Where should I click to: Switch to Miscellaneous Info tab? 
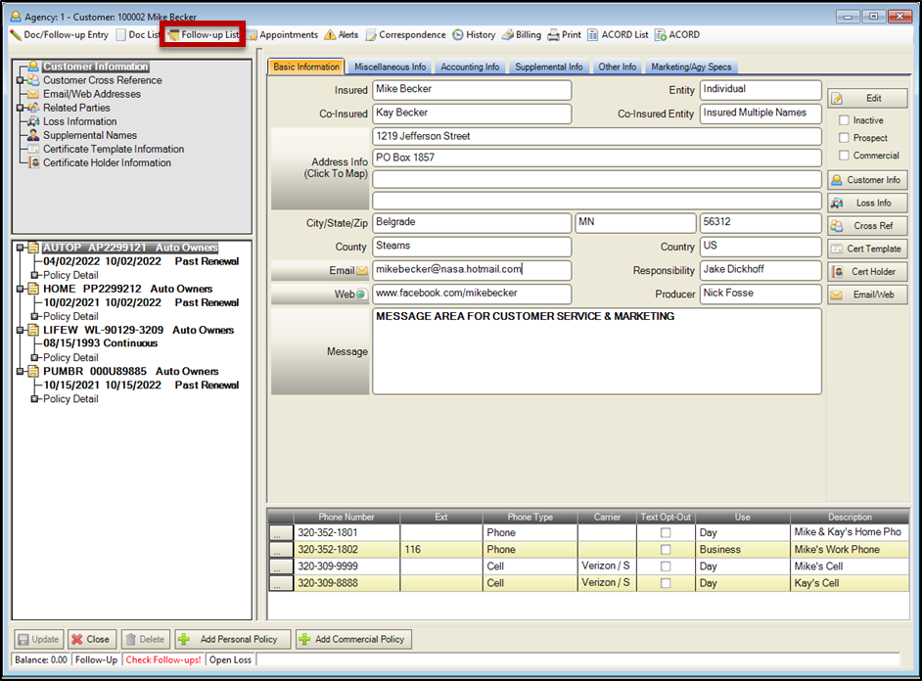[390, 67]
